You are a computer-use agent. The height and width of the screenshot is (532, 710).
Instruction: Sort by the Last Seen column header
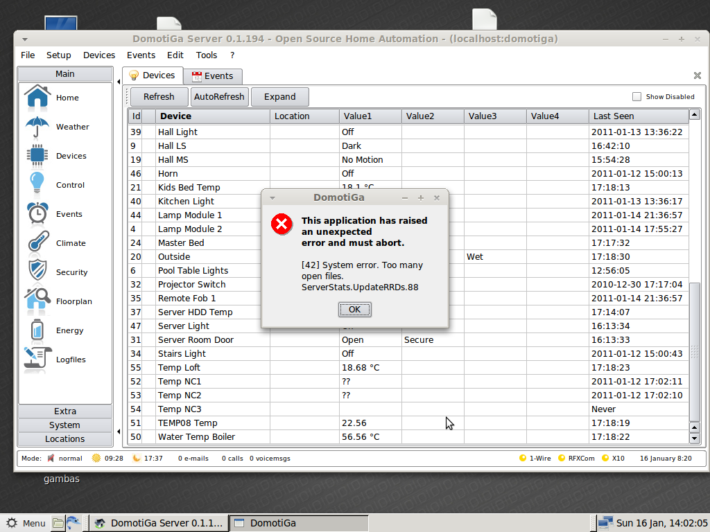639,116
